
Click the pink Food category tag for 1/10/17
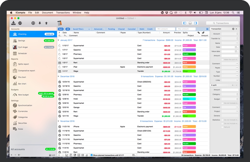[x=189, y=46]
